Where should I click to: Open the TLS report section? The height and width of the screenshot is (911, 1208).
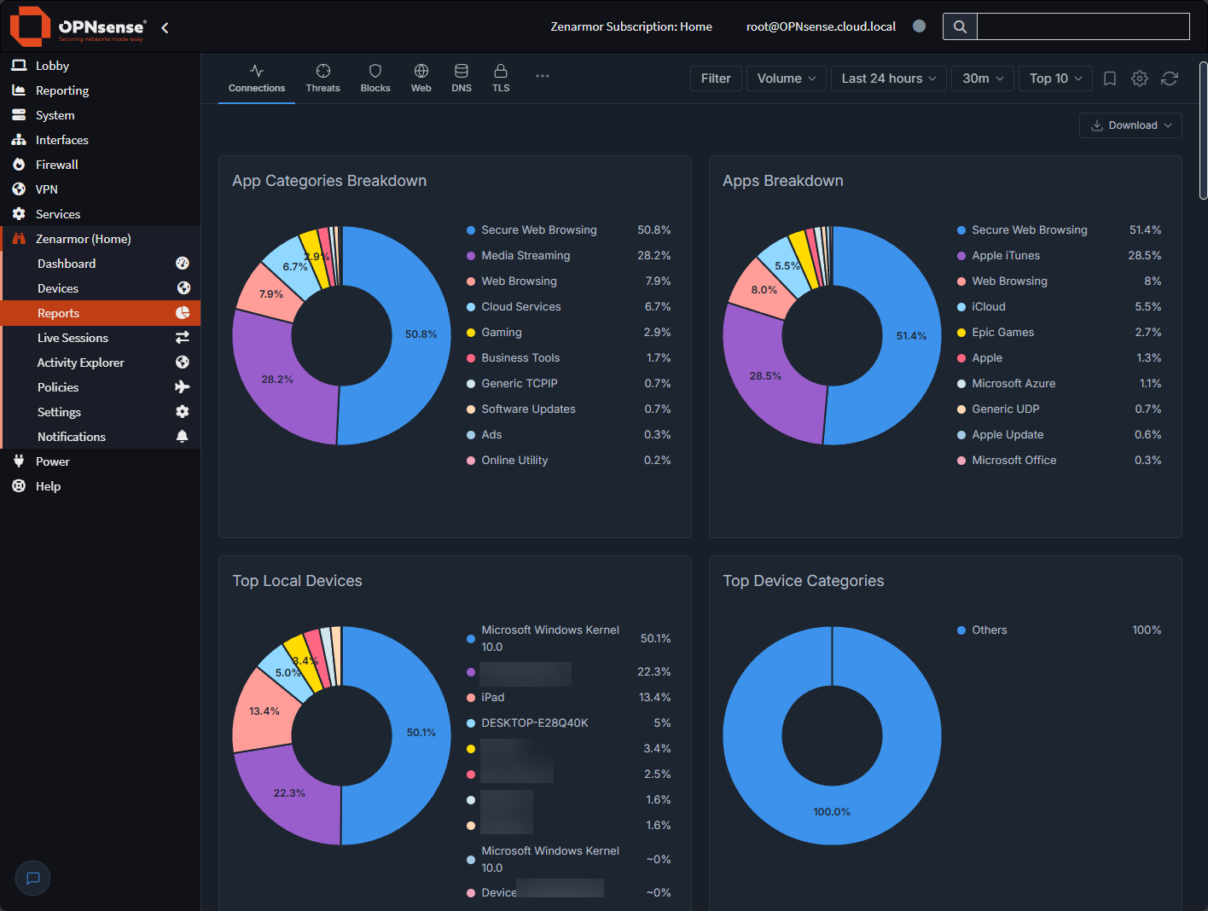[501, 78]
